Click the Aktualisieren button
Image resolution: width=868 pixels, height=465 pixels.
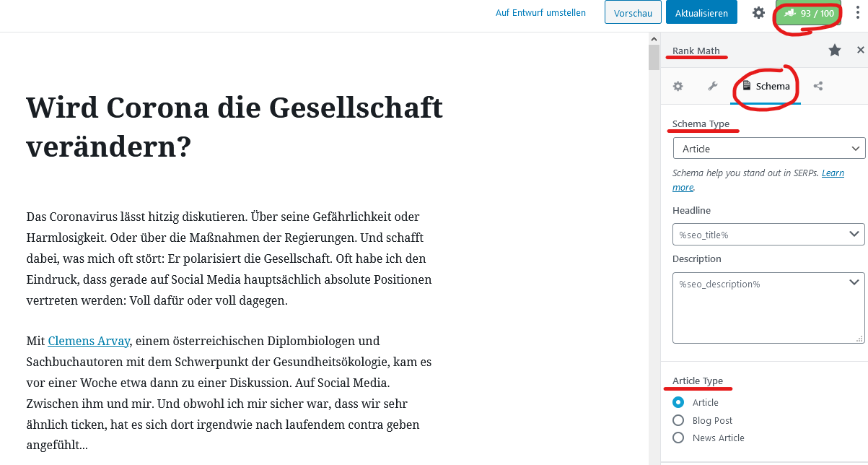click(701, 12)
